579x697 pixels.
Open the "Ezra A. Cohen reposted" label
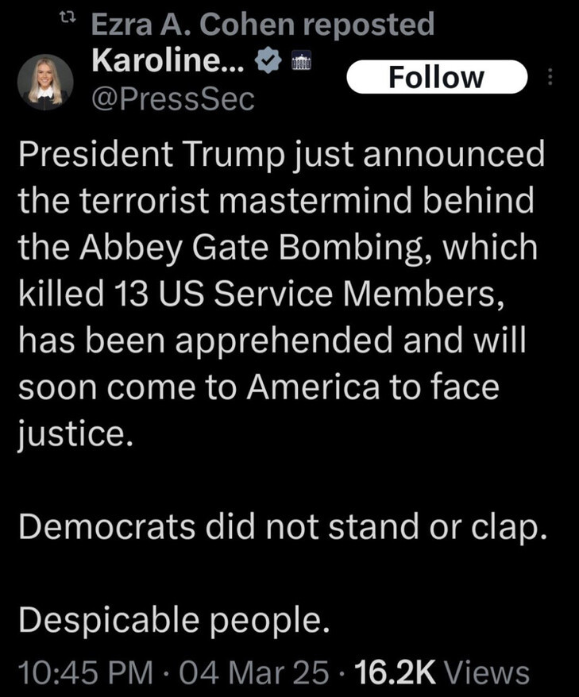click(263, 25)
